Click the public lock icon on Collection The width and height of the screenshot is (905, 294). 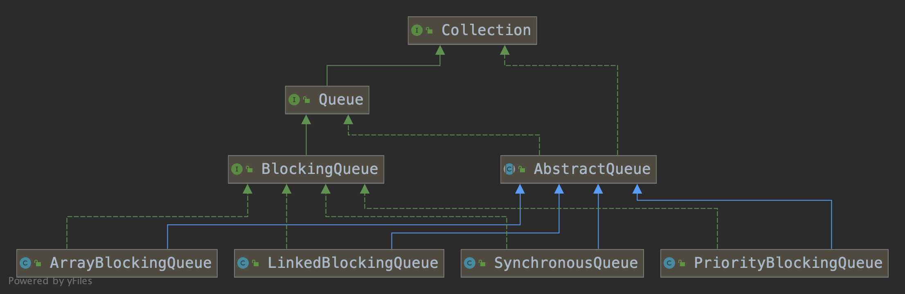click(x=429, y=30)
